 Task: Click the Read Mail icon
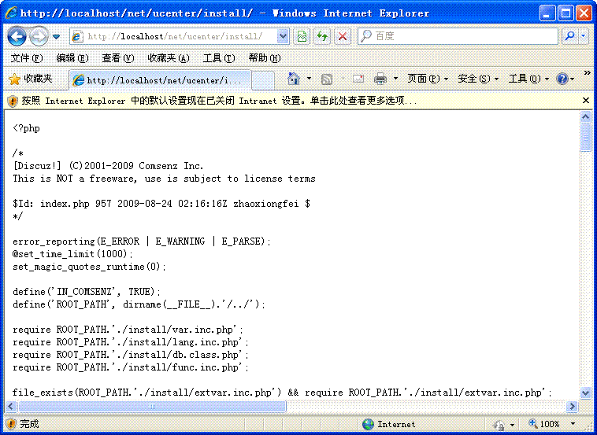pos(358,79)
